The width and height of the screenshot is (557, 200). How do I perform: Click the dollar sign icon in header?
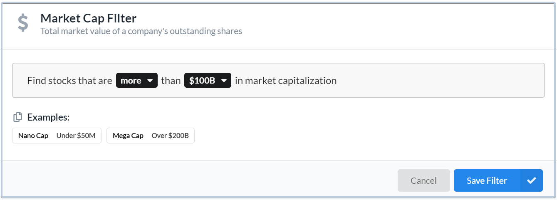tap(23, 23)
